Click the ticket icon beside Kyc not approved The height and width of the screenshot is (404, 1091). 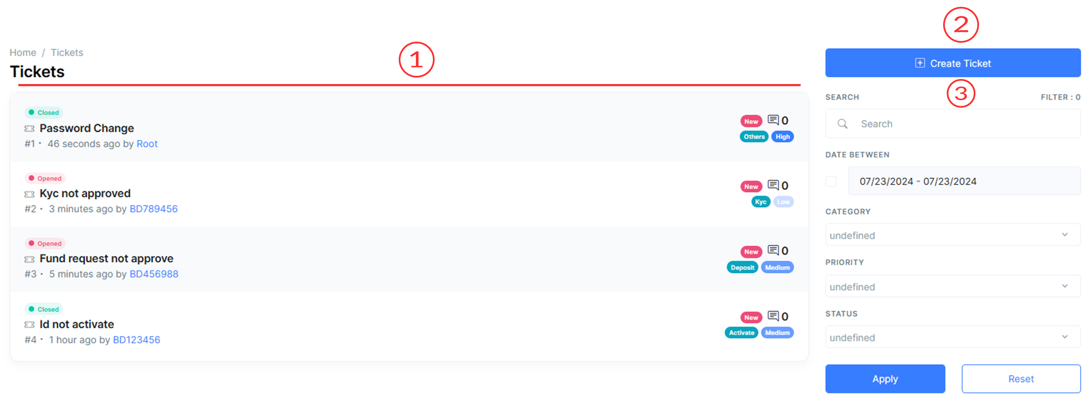(29, 194)
